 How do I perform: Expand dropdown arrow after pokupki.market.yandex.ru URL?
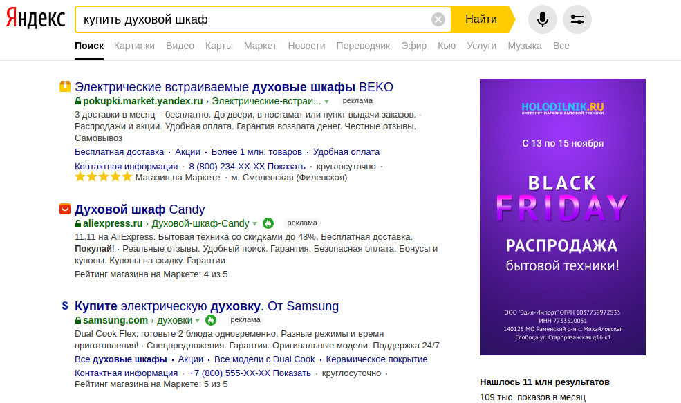327,101
